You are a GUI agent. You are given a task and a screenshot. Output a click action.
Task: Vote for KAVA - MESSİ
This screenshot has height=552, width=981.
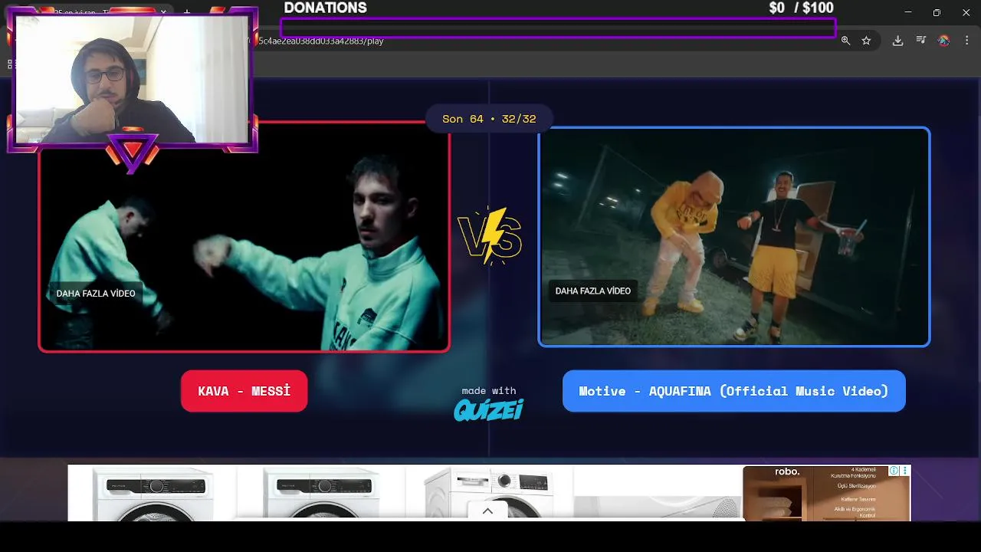point(244,391)
